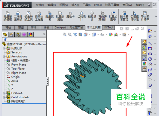The width and height of the screenshot is (159, 116).
Task: Launch the 链轮设计 sprocket design tool
Action: click(x=92, y=16)
